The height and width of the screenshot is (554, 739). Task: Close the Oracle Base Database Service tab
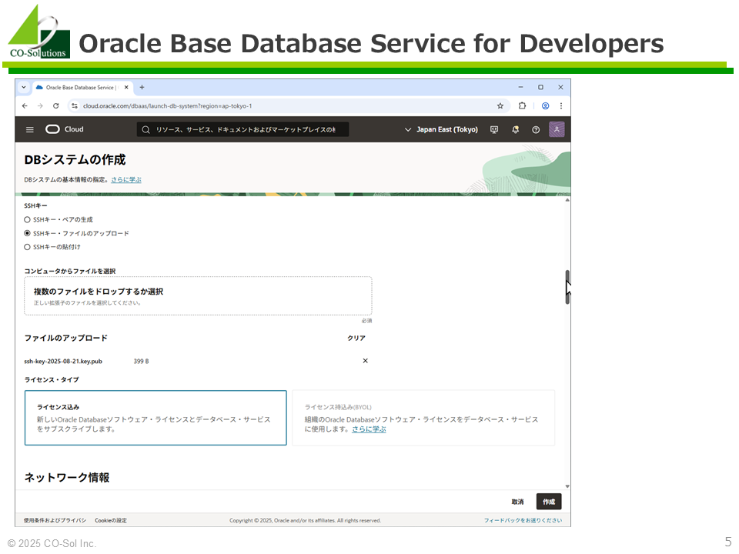click(126, 87)
